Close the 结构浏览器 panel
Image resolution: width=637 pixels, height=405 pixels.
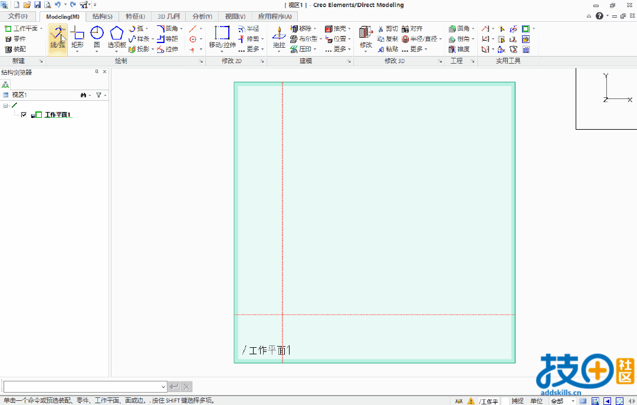pyautogui.click(x=104, y=71)
